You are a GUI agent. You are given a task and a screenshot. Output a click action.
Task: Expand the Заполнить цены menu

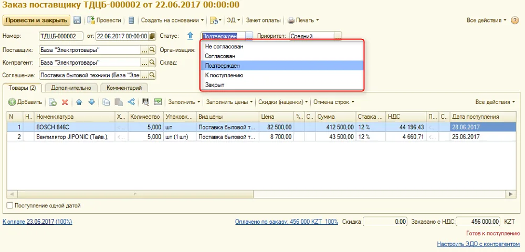tap(229, 102)
